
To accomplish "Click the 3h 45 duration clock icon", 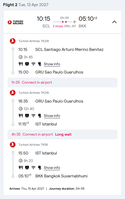I will [21, 57].
